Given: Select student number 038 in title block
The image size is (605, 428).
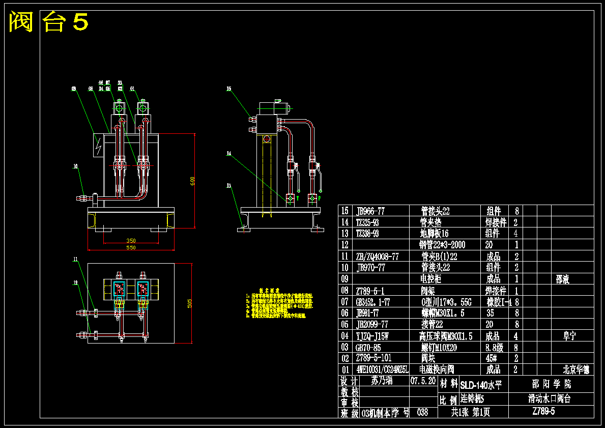Looking at the screenshot, I should pos(422,412).
